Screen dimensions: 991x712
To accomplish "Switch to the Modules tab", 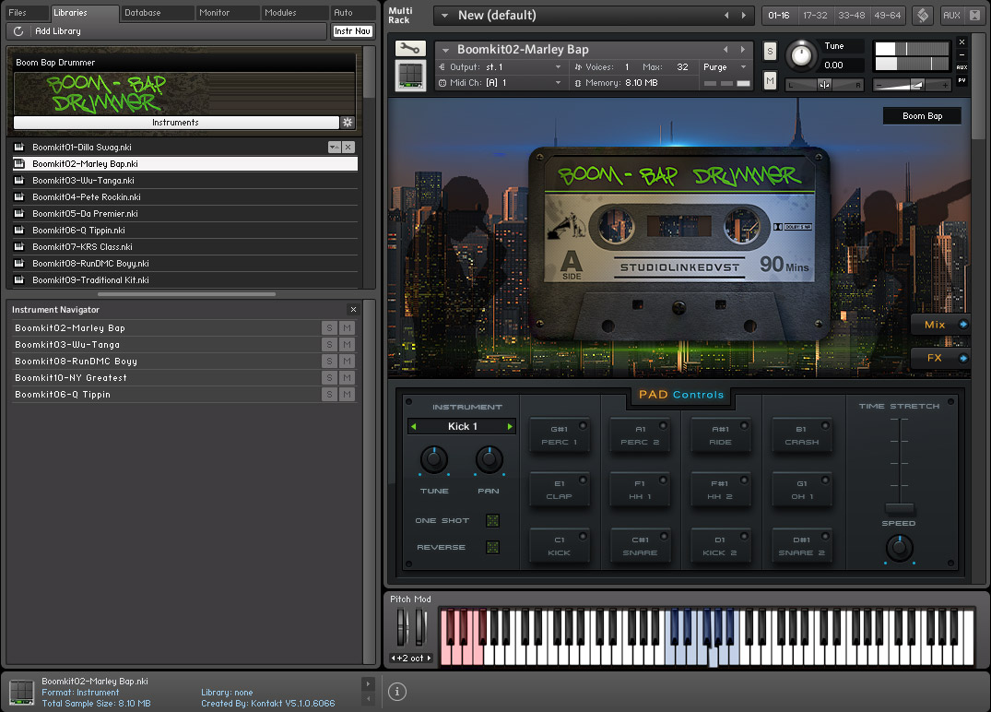I will [x=294, y=13].
